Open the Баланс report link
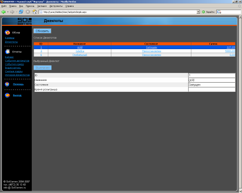This screenshot has width=242, height=193. point(9,57)
